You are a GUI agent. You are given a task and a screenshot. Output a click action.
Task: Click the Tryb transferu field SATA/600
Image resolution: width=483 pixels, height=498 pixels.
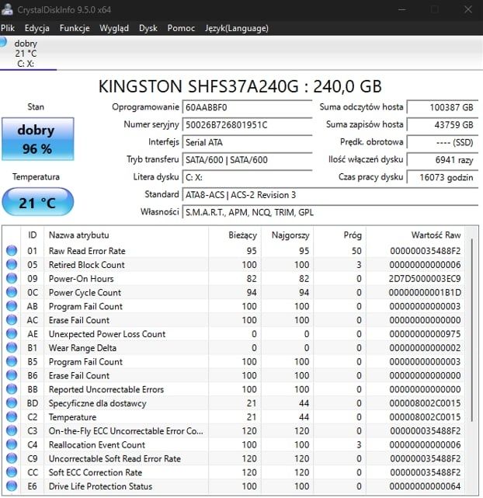click(247, 160)
